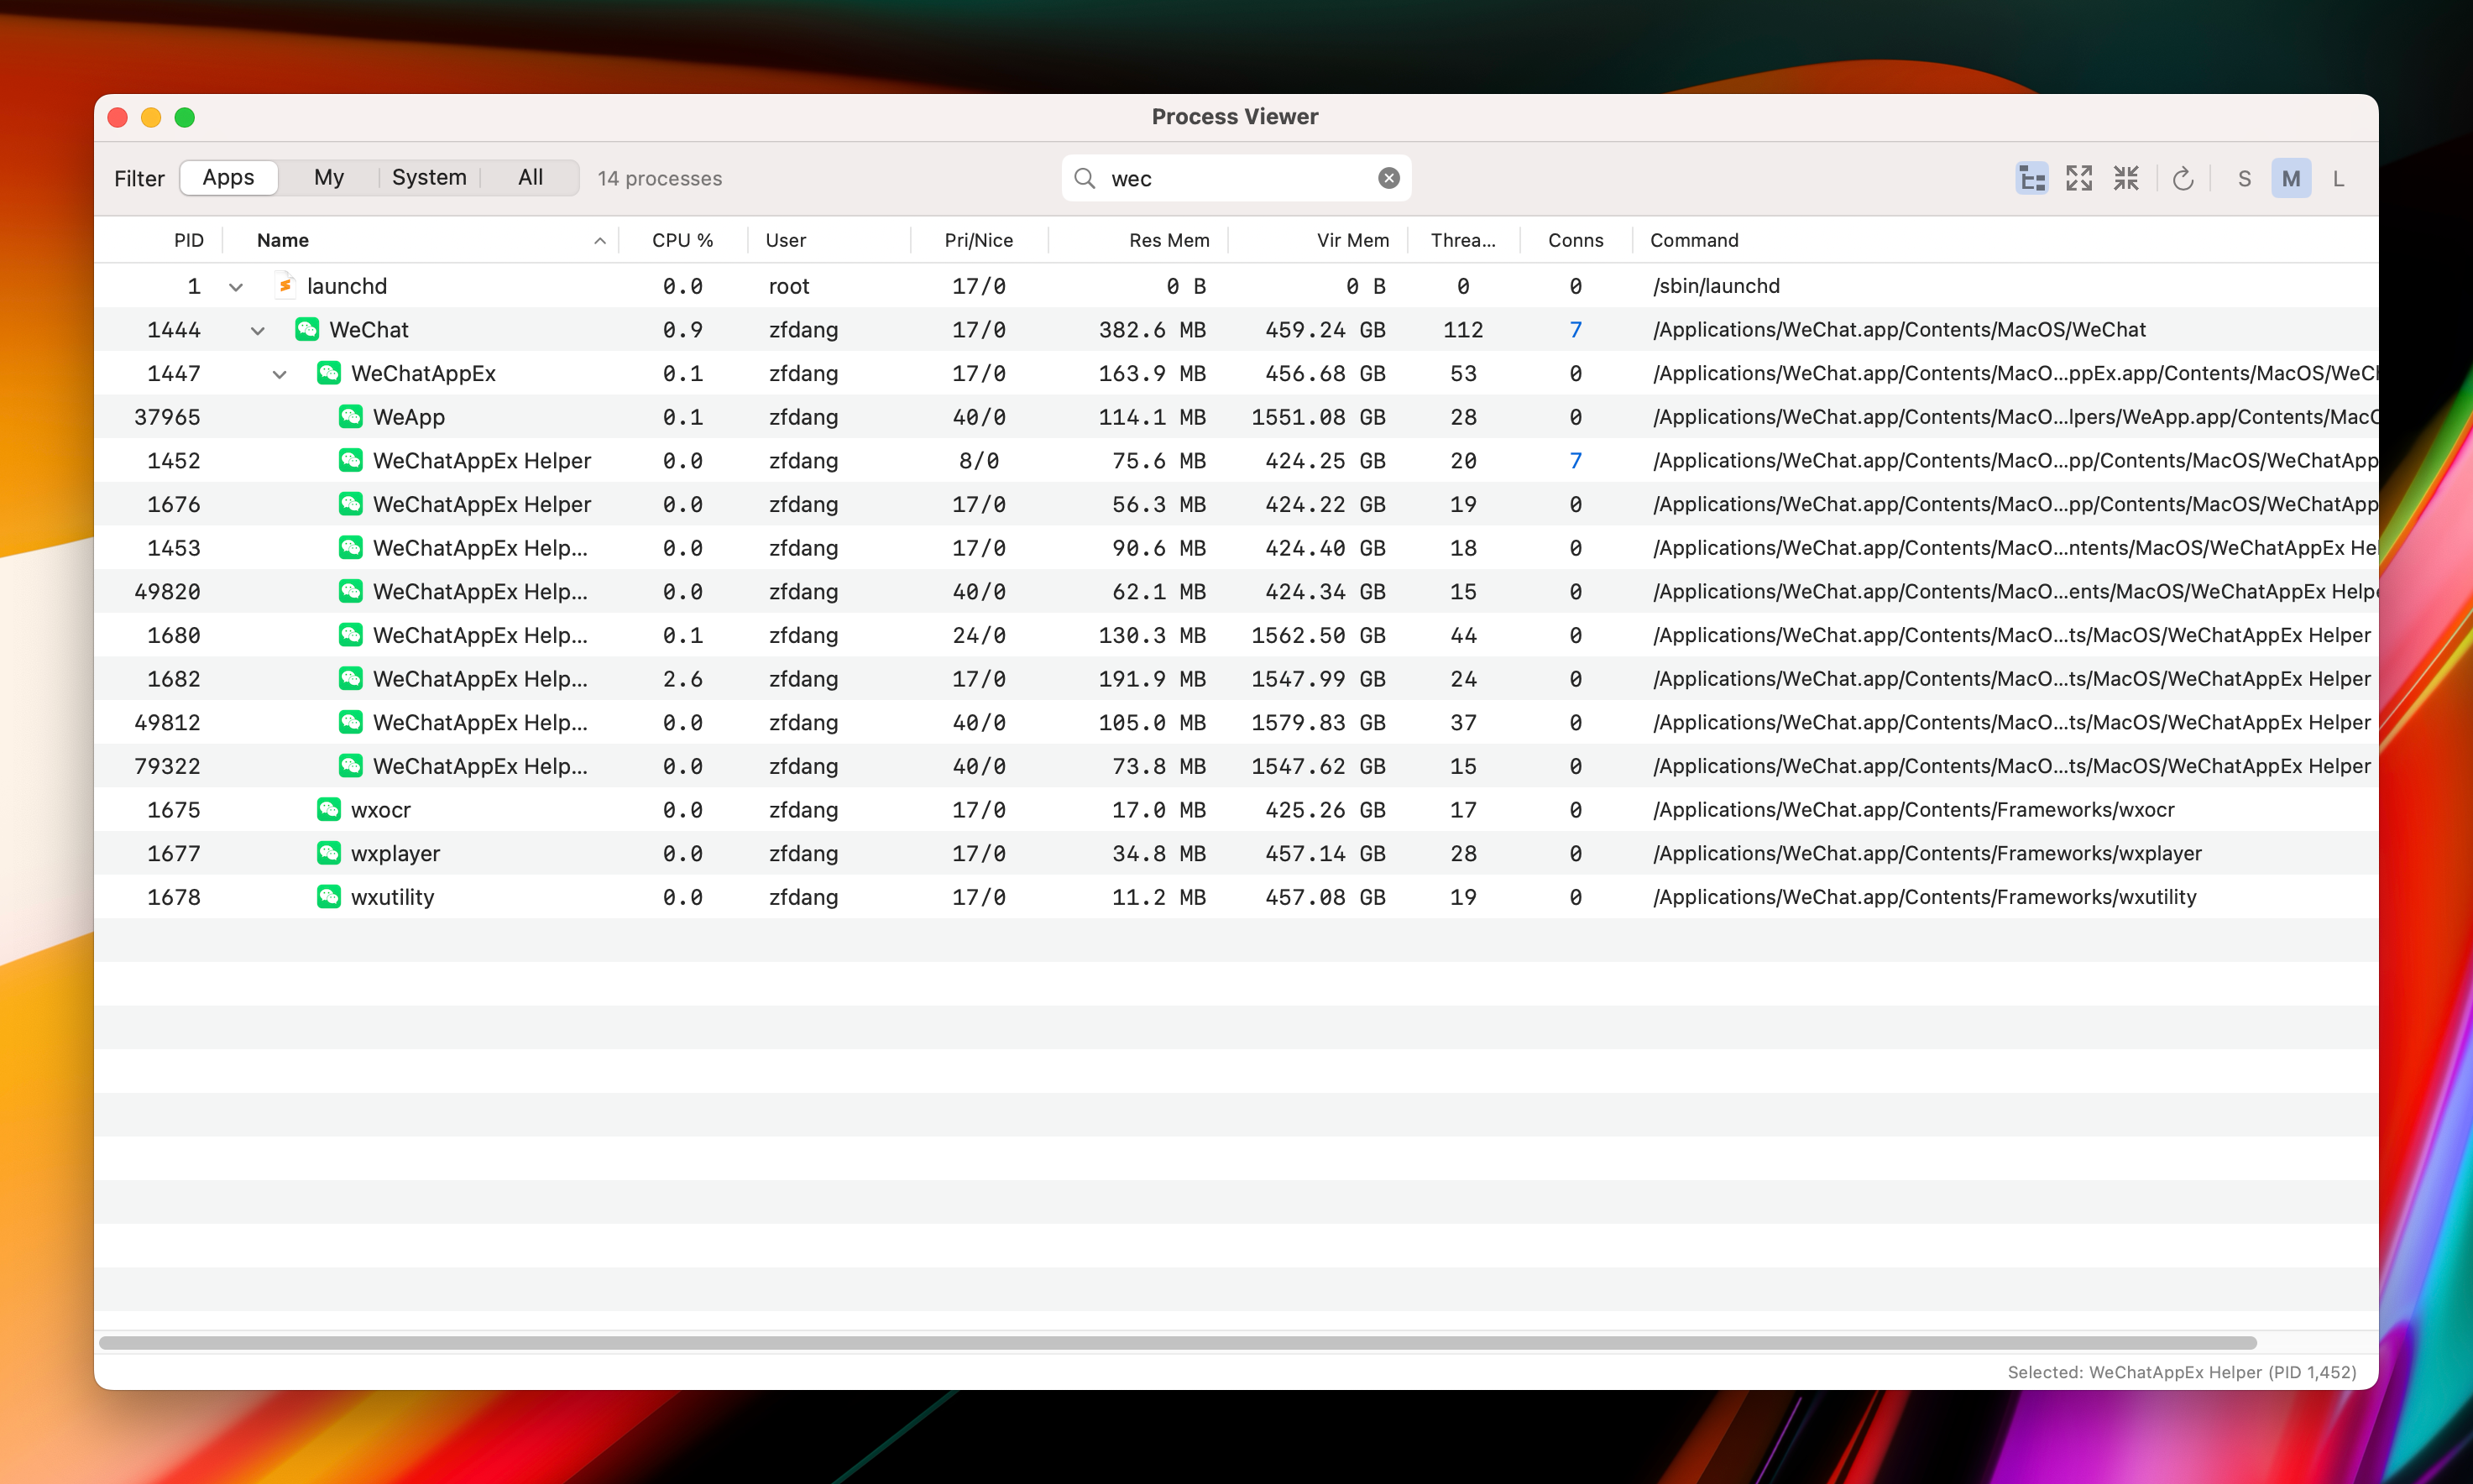2473x1484 pixels.
Task: Select the System filter tab
Action: 429,177
